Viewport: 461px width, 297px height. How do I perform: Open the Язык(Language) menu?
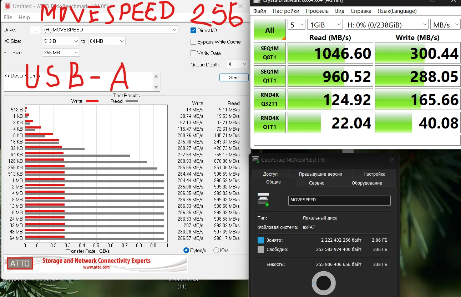pos(397,11)
